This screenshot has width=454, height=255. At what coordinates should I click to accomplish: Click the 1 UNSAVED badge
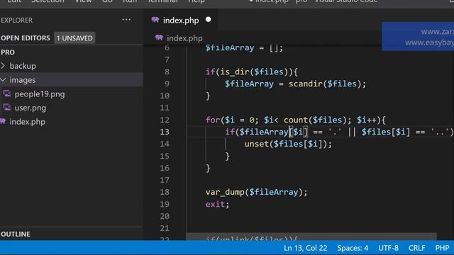(74, 38)
